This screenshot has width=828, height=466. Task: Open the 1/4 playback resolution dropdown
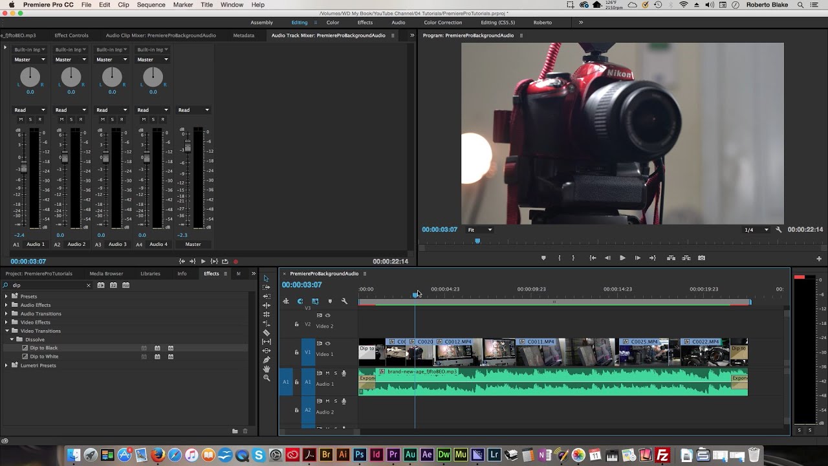(x=756, y=230)
